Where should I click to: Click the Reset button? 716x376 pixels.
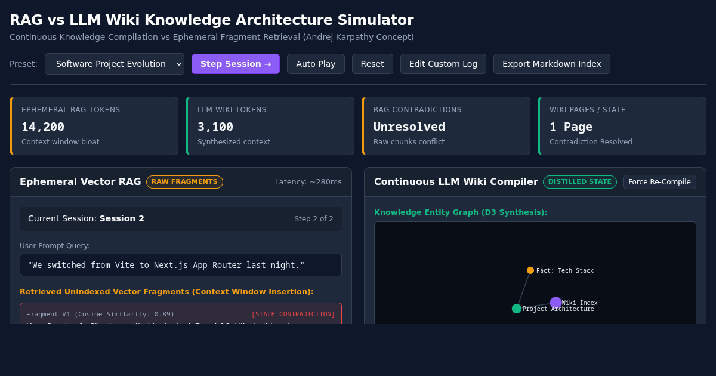click(372, 64)
